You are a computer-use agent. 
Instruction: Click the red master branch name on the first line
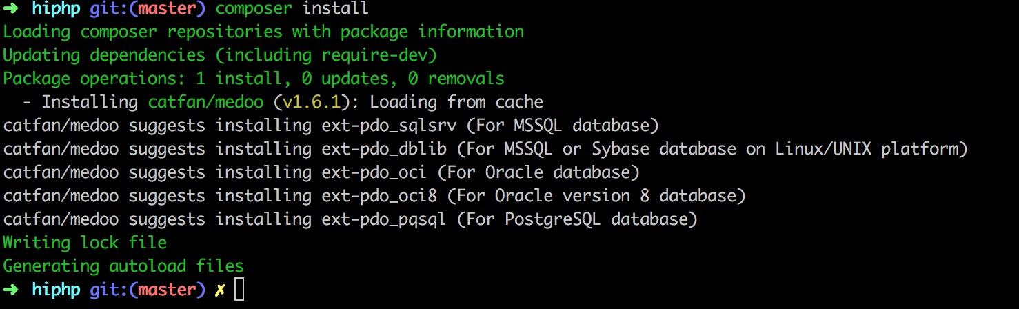pos(167,9)
